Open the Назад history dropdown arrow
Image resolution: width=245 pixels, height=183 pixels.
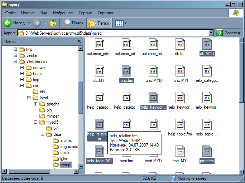29,23
